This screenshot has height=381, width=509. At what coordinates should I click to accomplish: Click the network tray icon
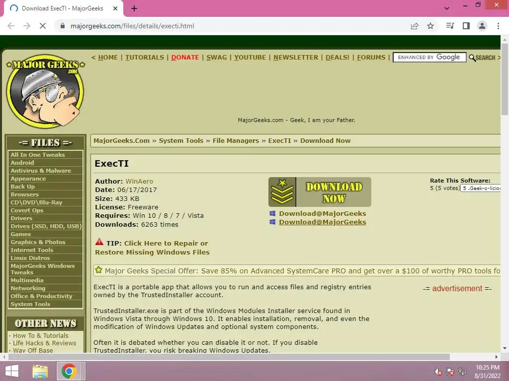462,372
